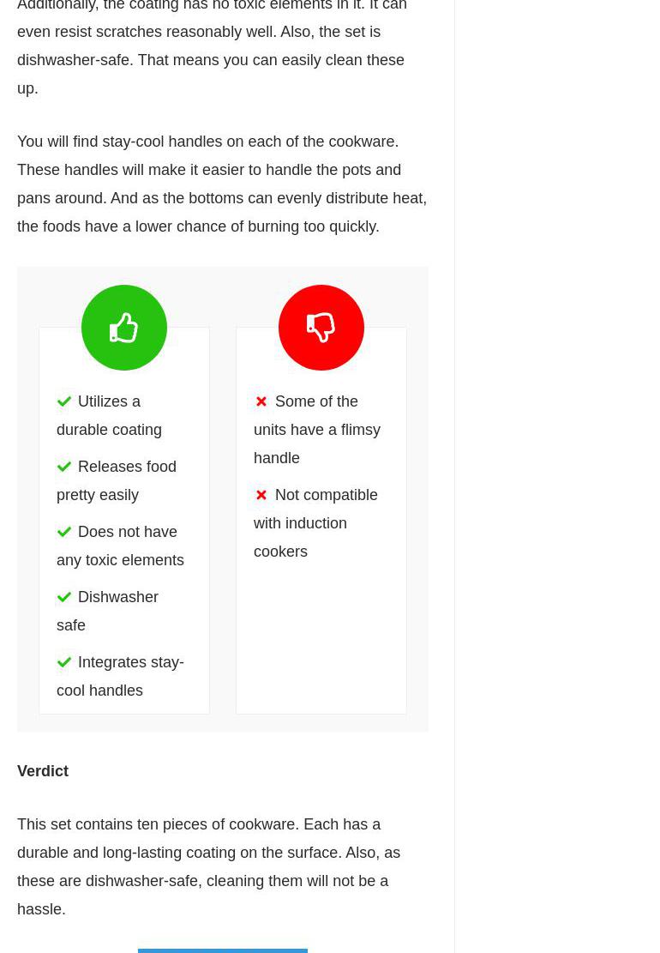Screen dimensions: 660x953
Task: Click the 'Releases food pretty easily' text
Action: tap(117, 481)
